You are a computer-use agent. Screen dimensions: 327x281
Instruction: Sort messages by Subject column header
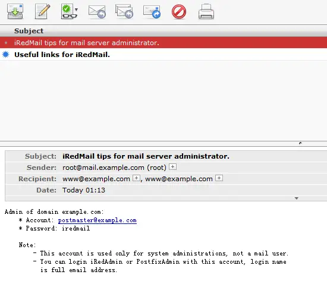pos(29,31)
